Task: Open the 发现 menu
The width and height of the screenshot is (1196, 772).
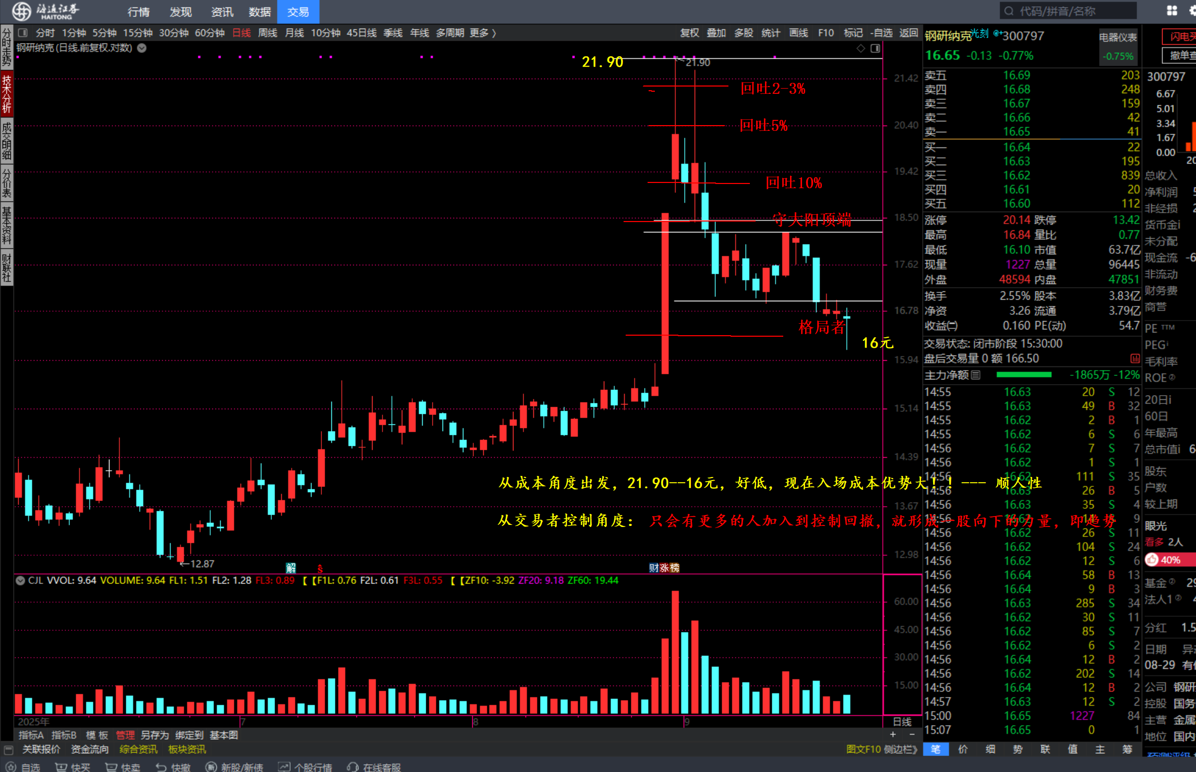Action: [181, 11]
